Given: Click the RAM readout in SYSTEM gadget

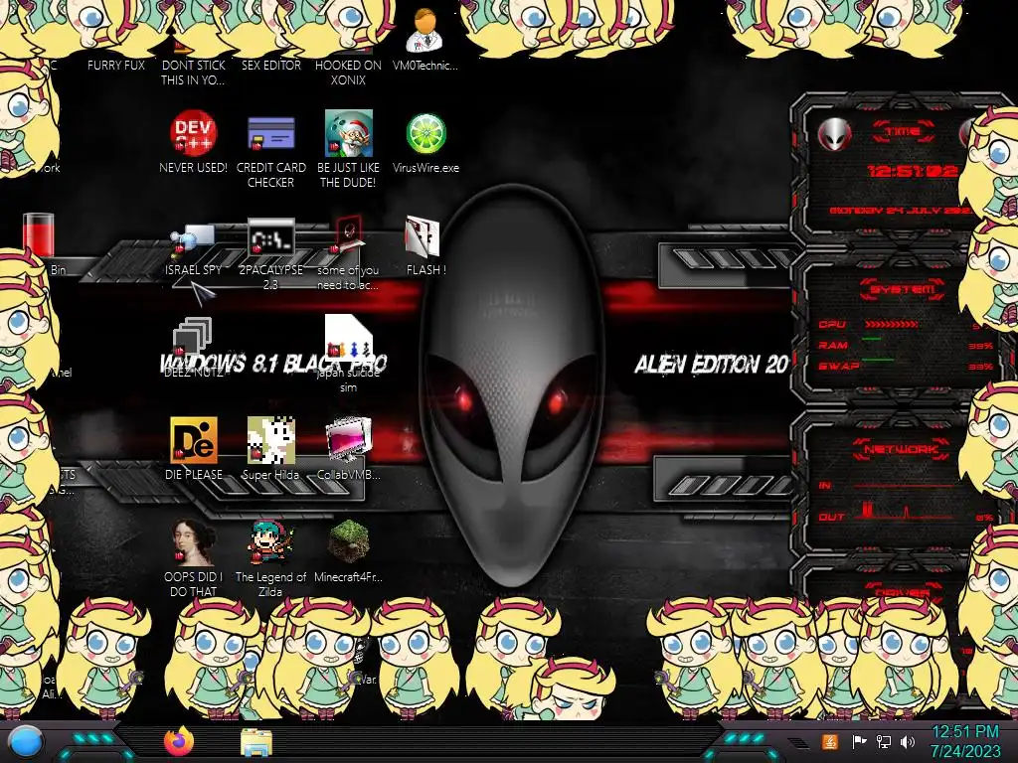Looking at the screenshot, I should coord(906,345).
